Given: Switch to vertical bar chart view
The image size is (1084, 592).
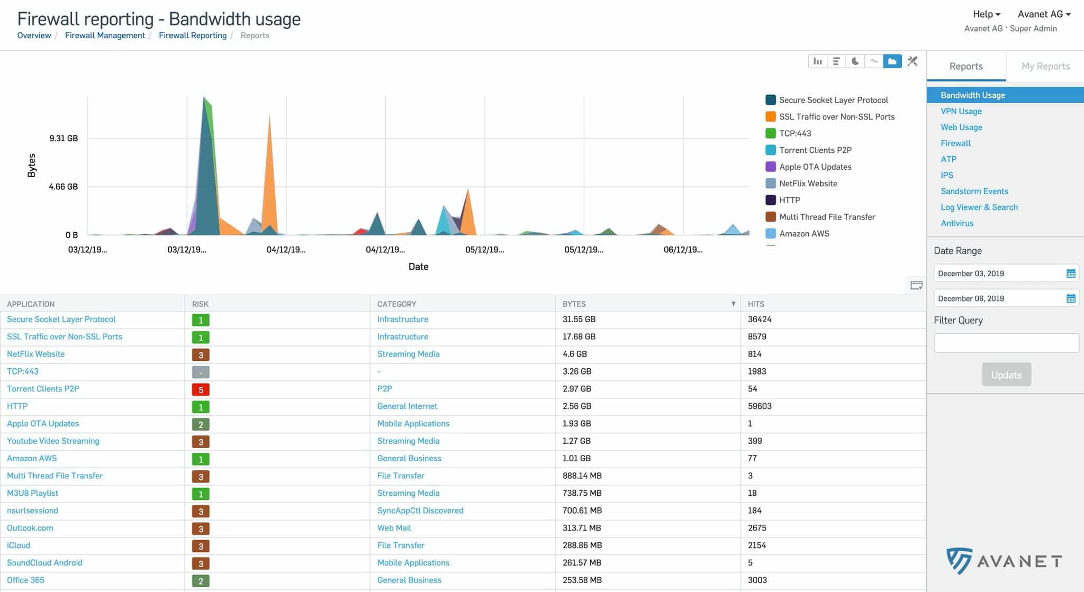Looking at the screenshot, I should tap(817, 61).
